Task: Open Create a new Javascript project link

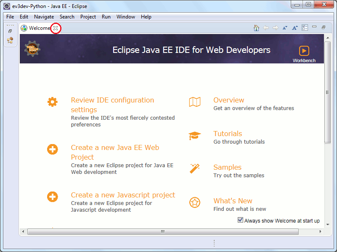Action: 123,195
